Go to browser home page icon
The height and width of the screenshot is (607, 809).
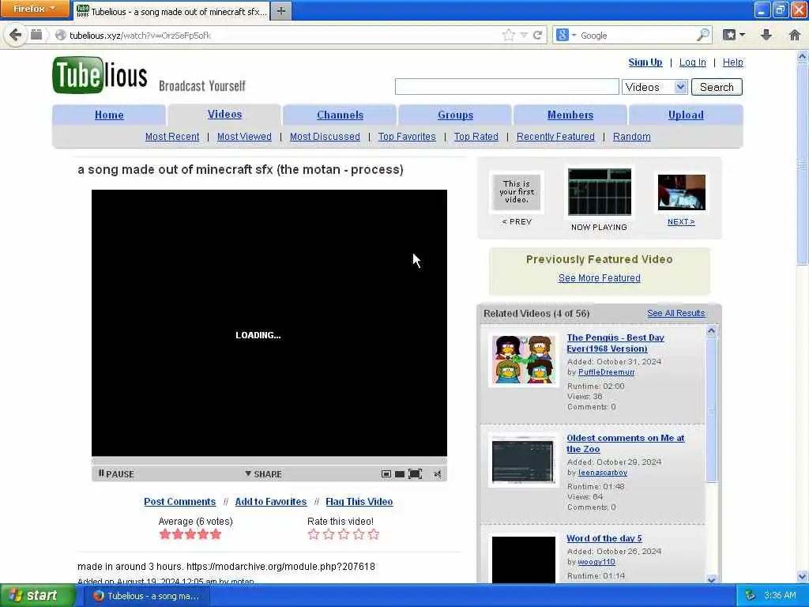[795, 35]
